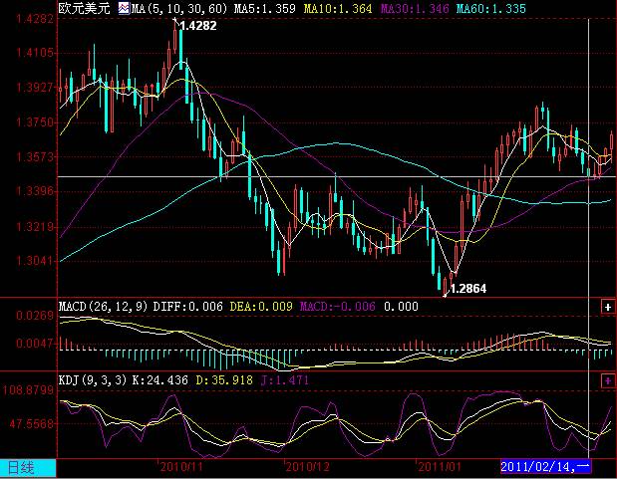
Task: Click the 1.3573 price axis label
Action: [x=35, y=156]
